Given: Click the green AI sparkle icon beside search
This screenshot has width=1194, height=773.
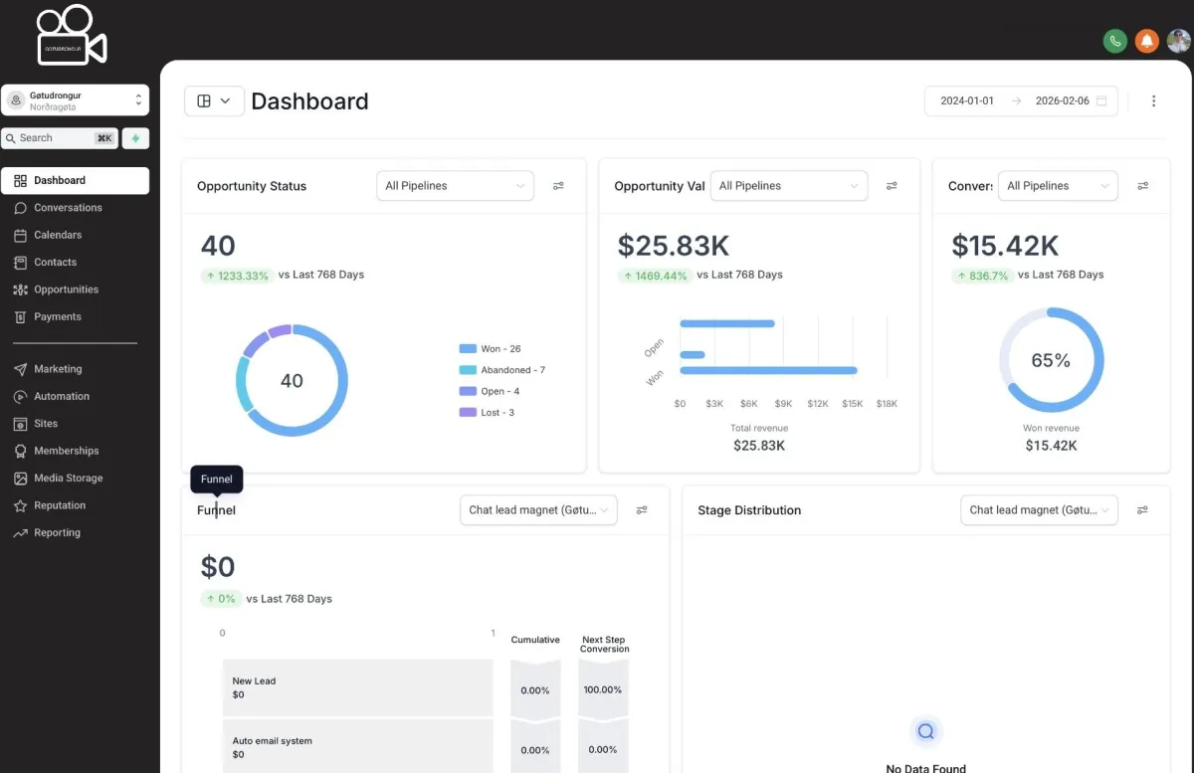Looking at the screenshot, I should [x=135, y=138].
